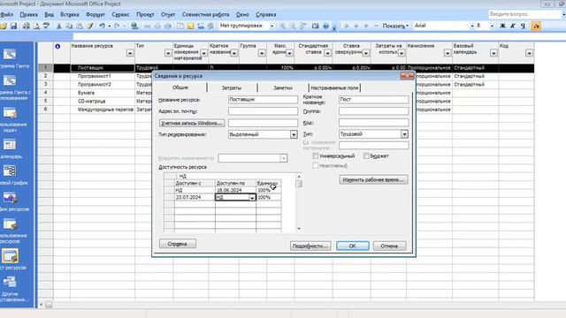The height and width of the screenshot is (318, 566).
Task: Open the Проект menu
Action: click(145, 14)
